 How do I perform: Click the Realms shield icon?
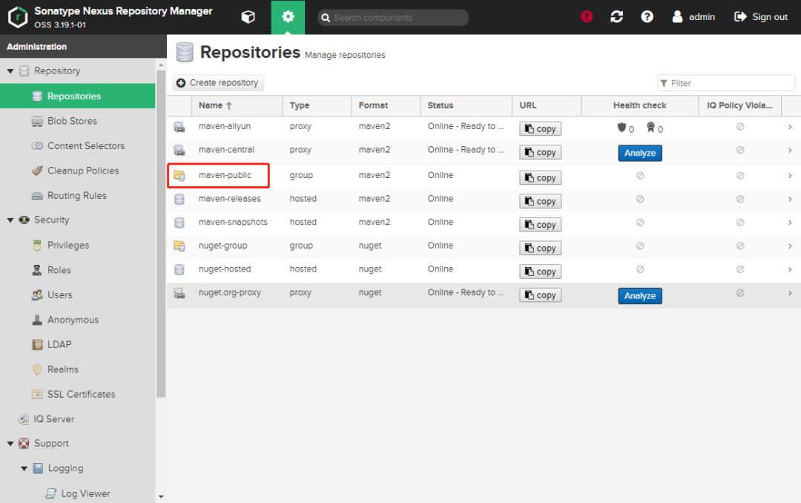tap(37, 369)
